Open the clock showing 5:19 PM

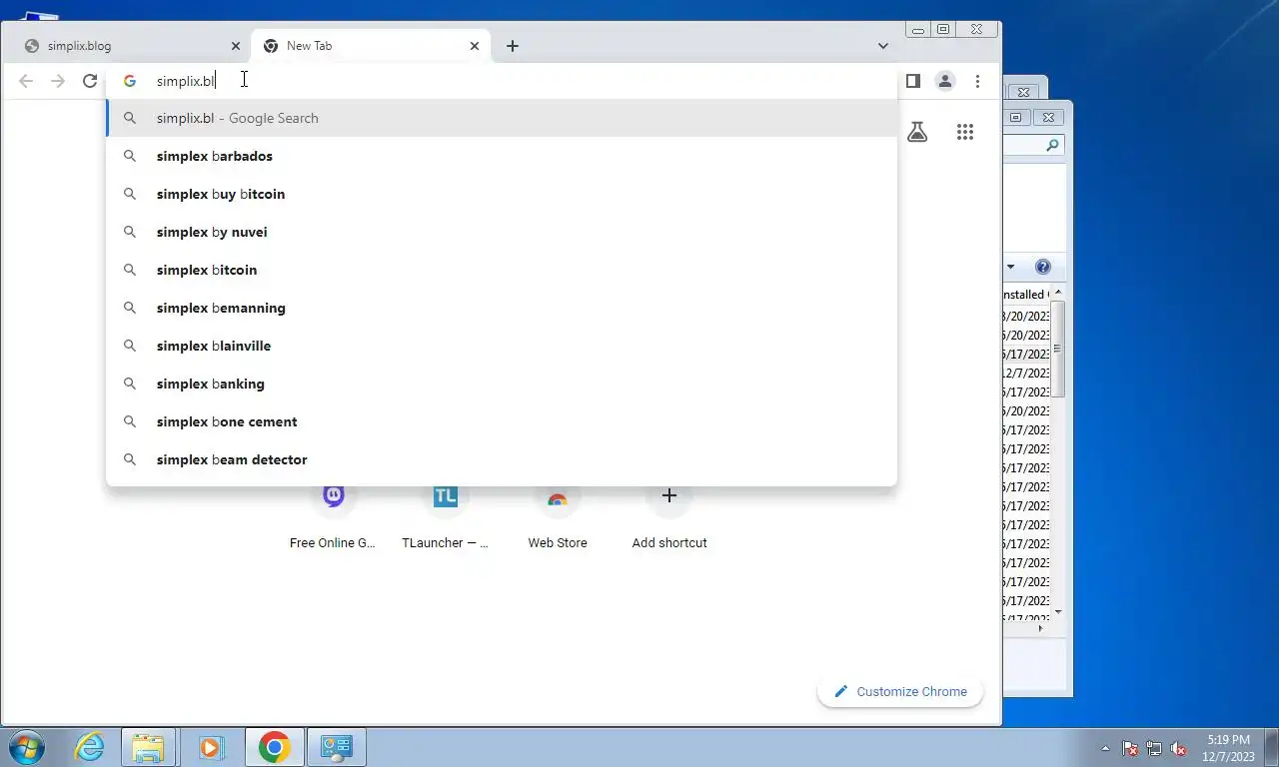pyautogui.click(x=1229, y=748)
